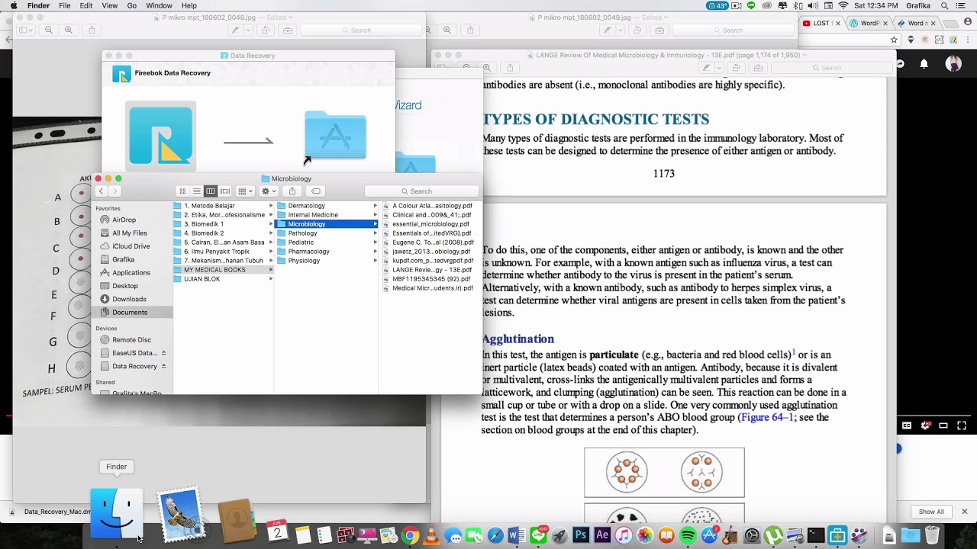Expand the Pathology folder arrow
The image size is (977, 549).
coord(375,233)
